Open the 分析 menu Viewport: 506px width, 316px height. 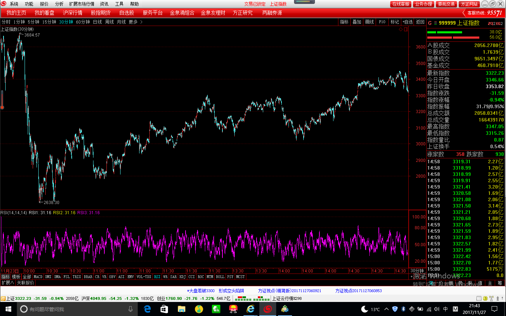(x=59, y=4)
